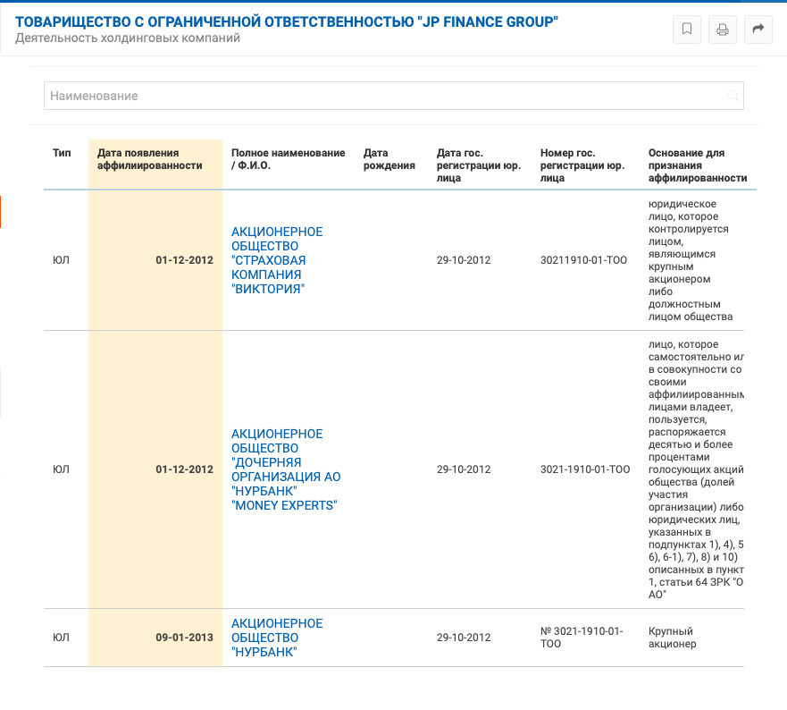Click the magnifier icon in search field
Screen dimensions: 787x710
click(733, 96)
